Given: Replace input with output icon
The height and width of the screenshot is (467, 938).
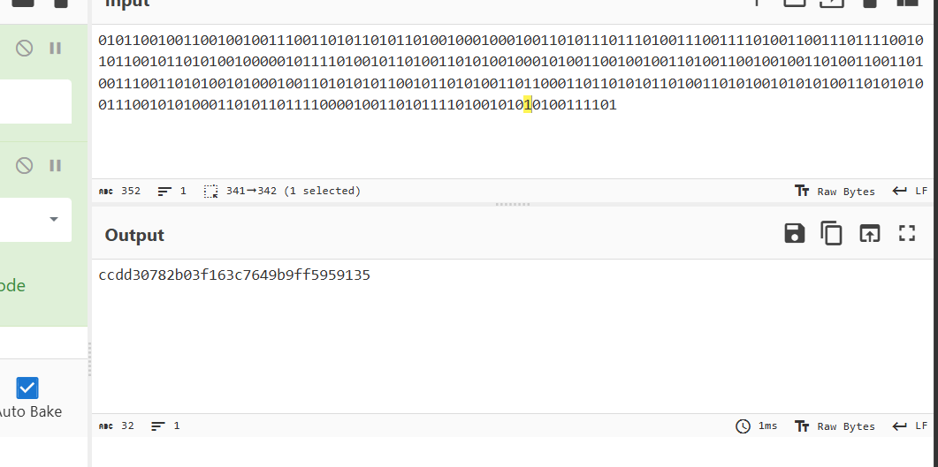Looking at the screenshot, I should pyautogui.click(x=870, y=233).
